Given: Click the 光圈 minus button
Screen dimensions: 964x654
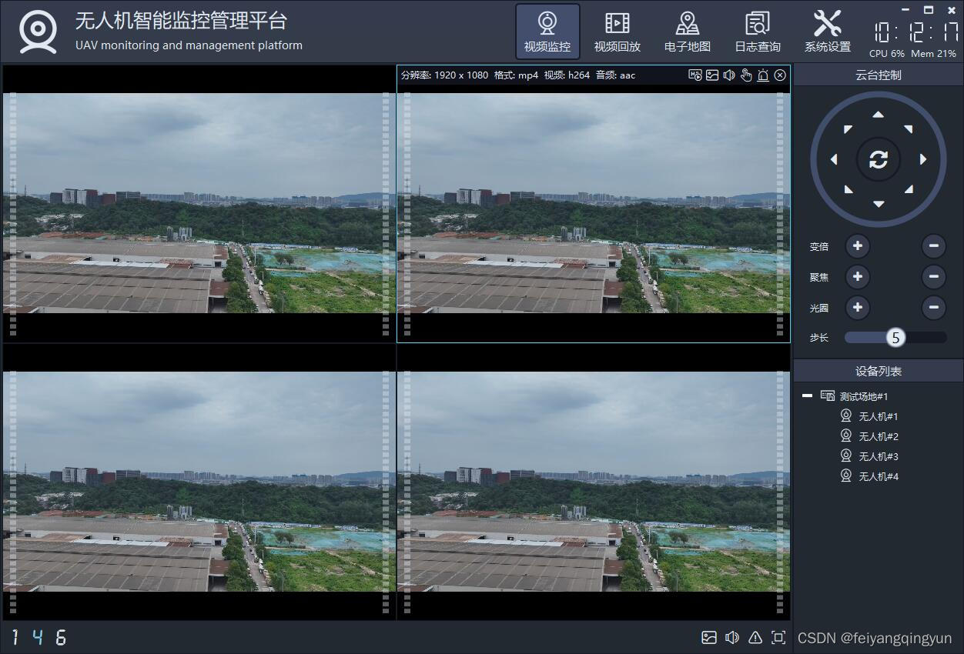Looking at the screenshot, I should pyautogui.click(x=933, y=308).
